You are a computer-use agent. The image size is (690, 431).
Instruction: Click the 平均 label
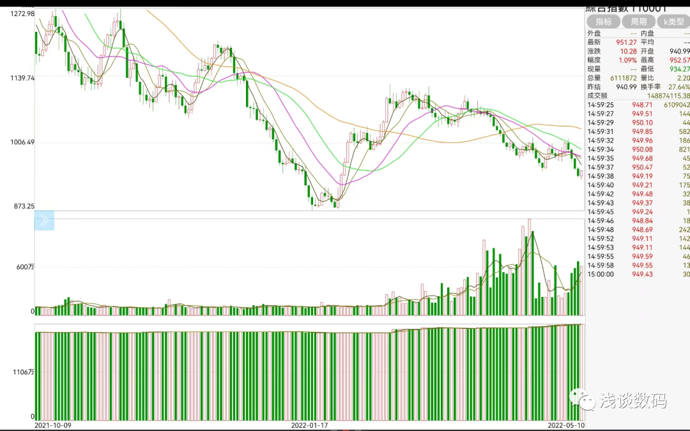(x=647, y=42)
